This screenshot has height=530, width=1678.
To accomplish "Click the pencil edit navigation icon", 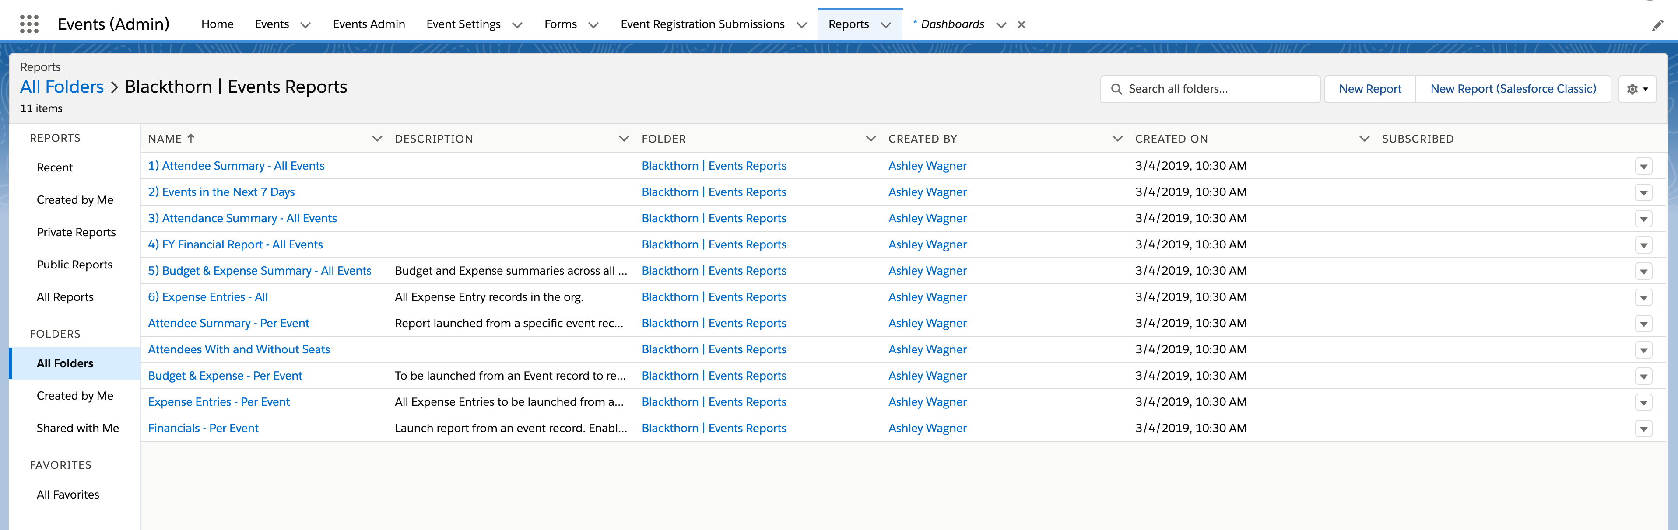I will pos(1657,25).
